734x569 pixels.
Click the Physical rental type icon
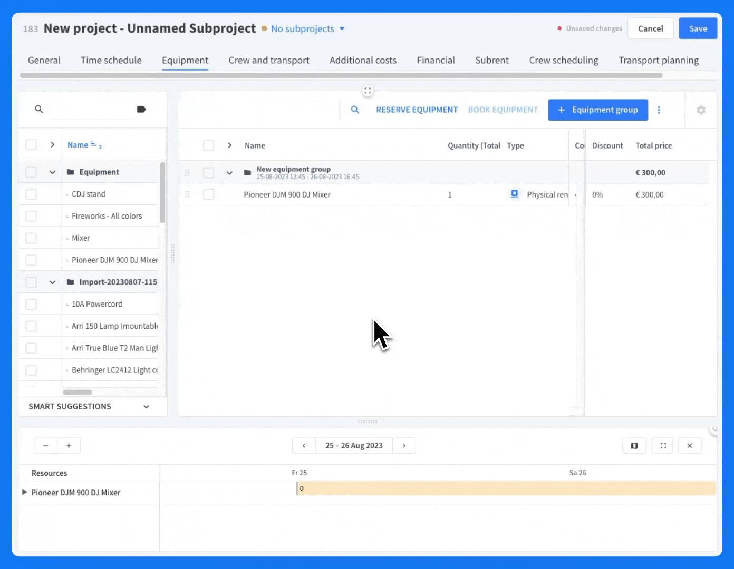click(x=515, y=194)
